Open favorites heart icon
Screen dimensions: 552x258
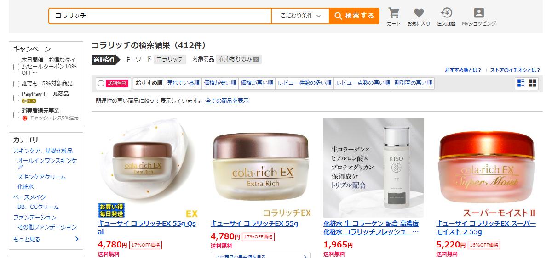pos(419,17)
